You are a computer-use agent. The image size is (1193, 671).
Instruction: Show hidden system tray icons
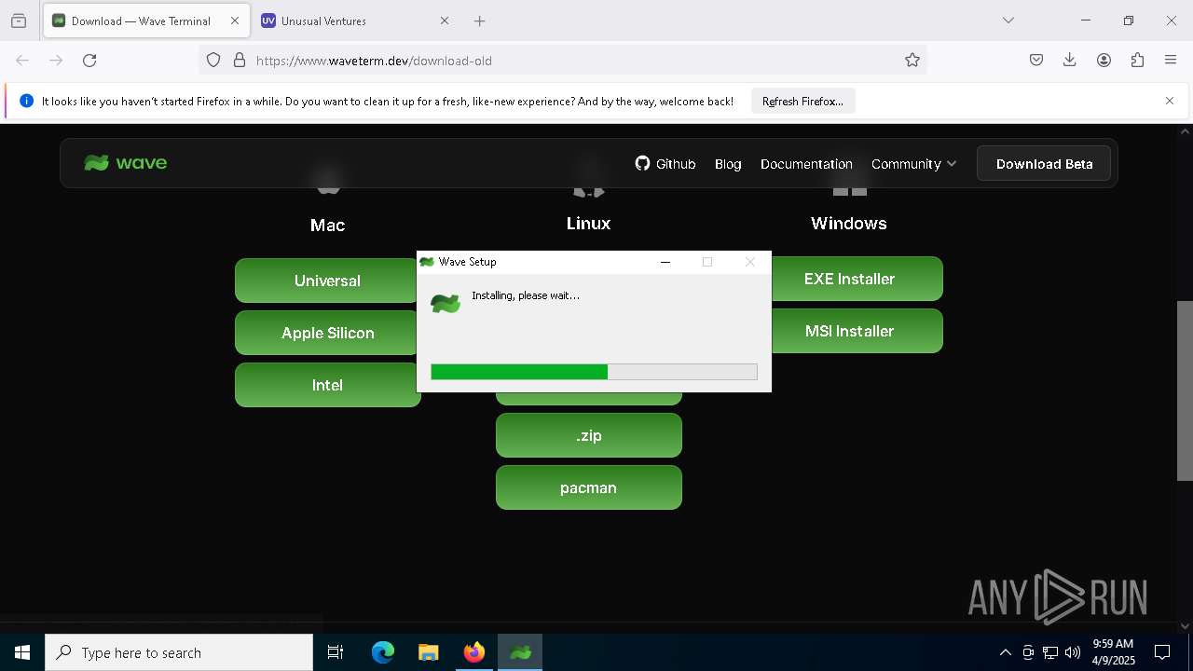(1005, 652)
